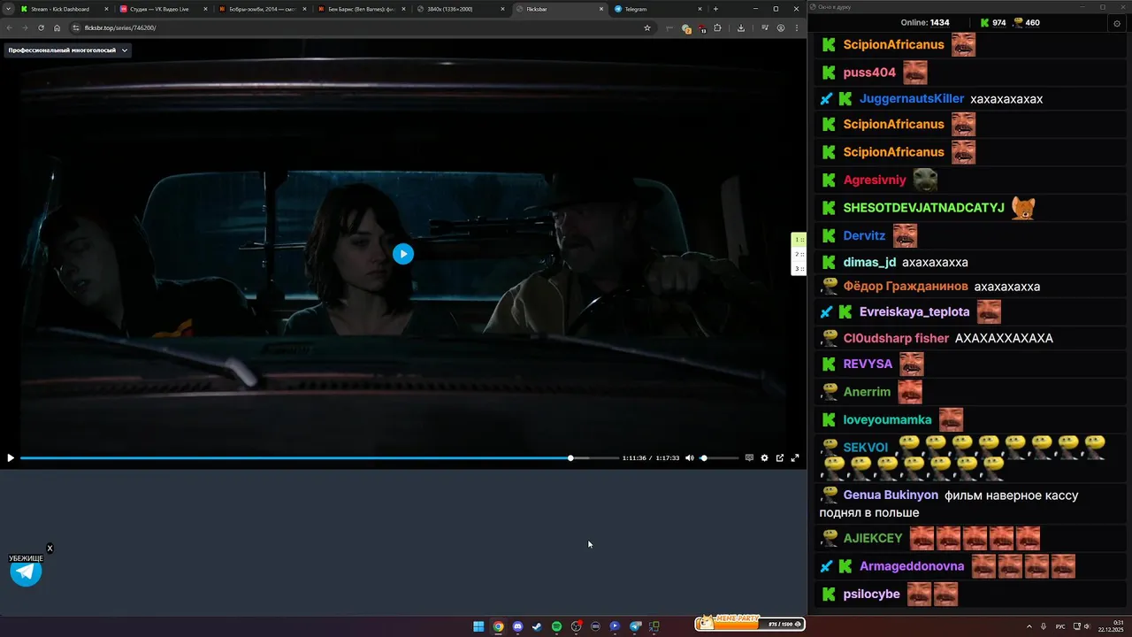Expand the tab search chevron in Chrome

point(8,9)
